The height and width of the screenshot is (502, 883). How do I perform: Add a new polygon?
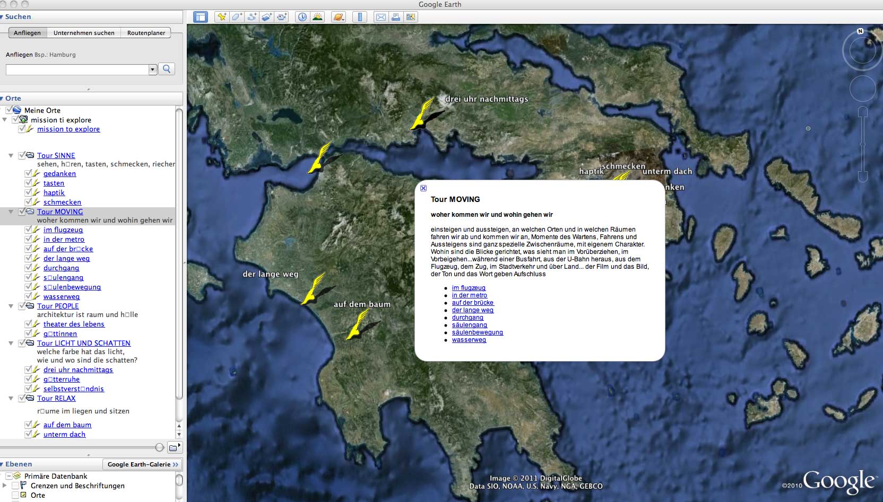coord(237,17)
